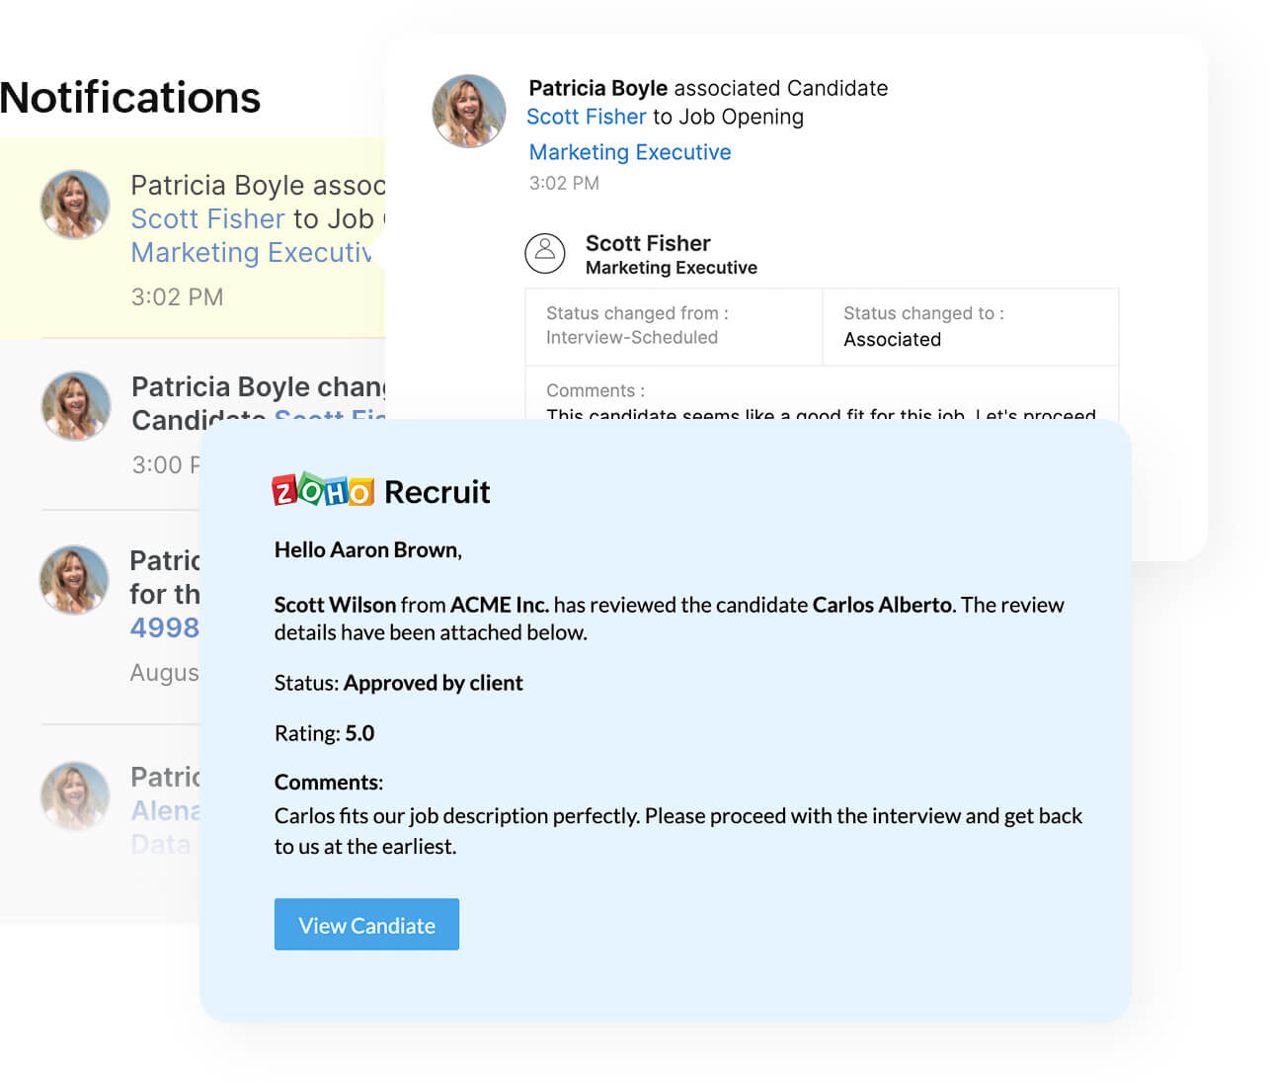Click the 'Status changed from' Interview-Scheduled cell
This screenshot has width=1270, height=1084.
click(674, 326)
